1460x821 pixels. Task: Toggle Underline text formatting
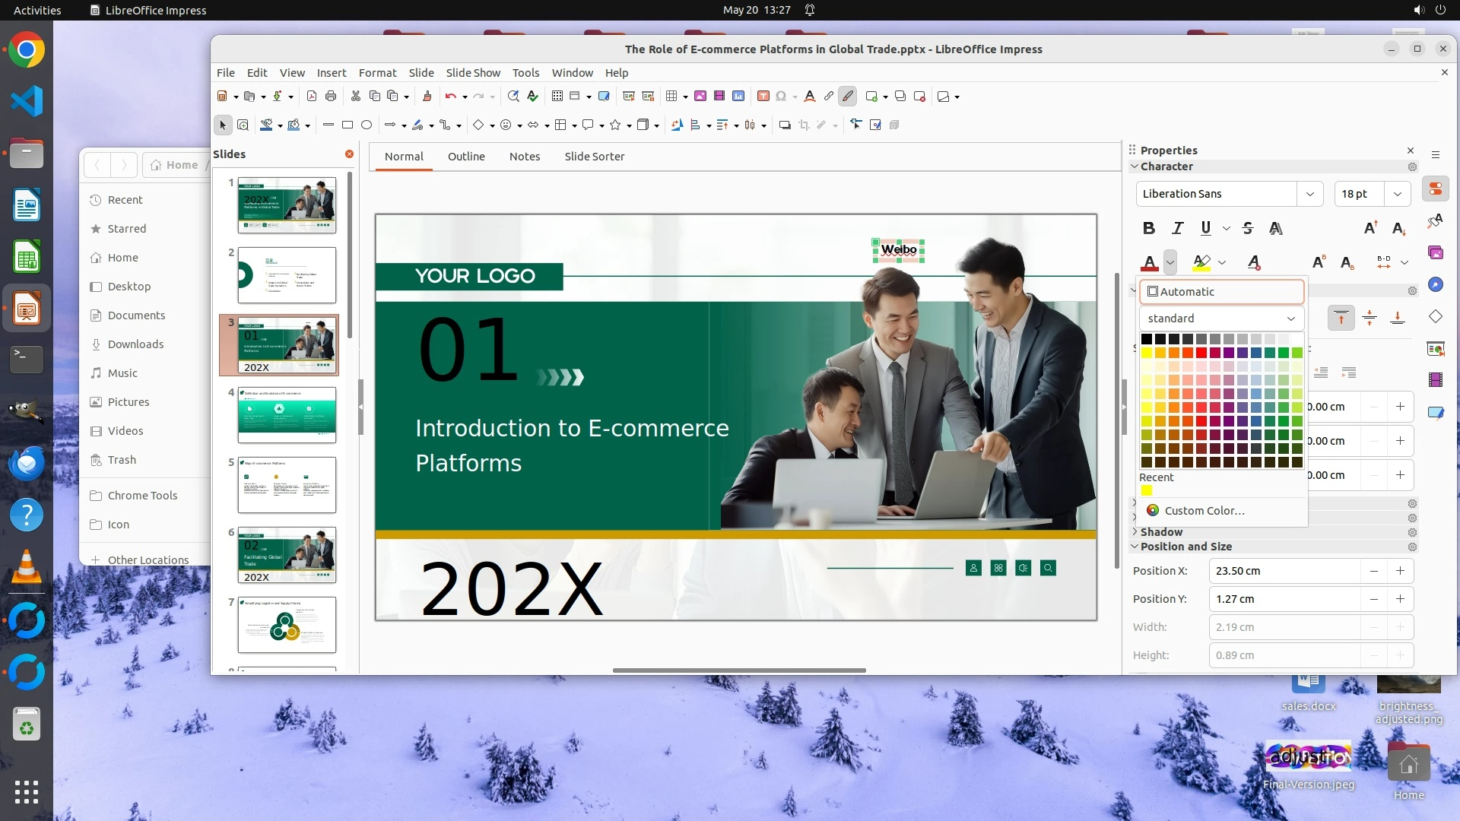[1205, 228]
